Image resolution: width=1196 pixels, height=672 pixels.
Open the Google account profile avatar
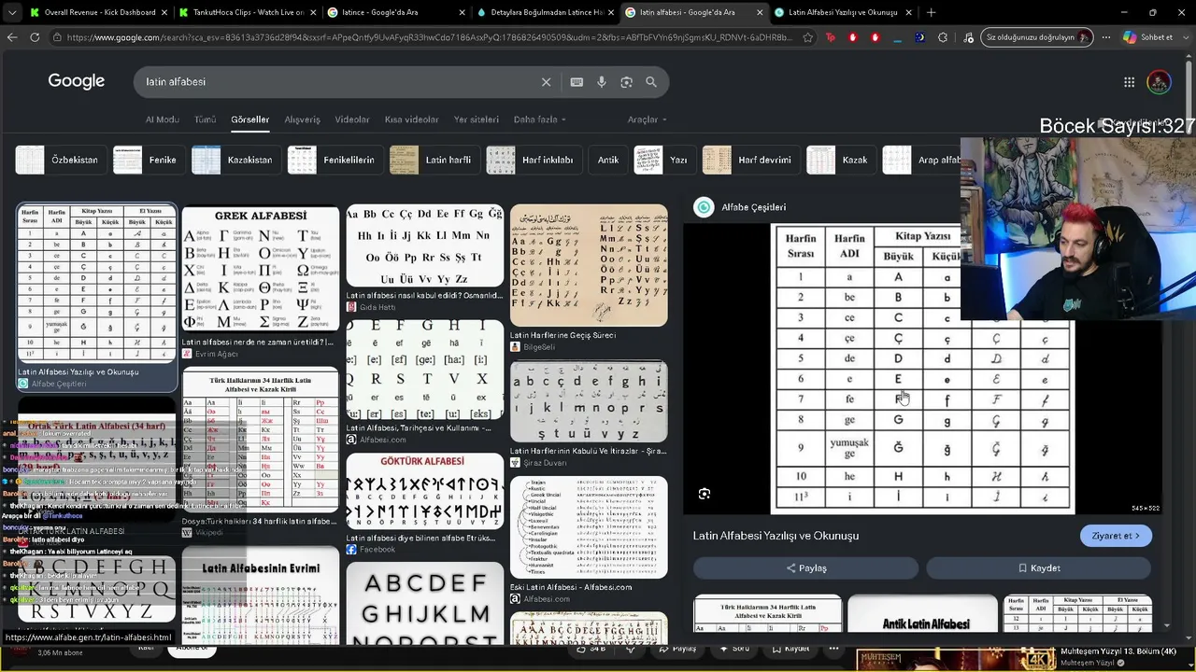[x=1159, y=82]
